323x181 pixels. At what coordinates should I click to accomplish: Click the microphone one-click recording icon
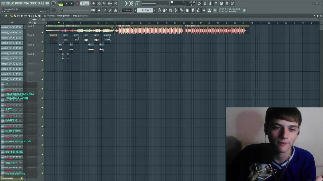(x=210, y=4)
